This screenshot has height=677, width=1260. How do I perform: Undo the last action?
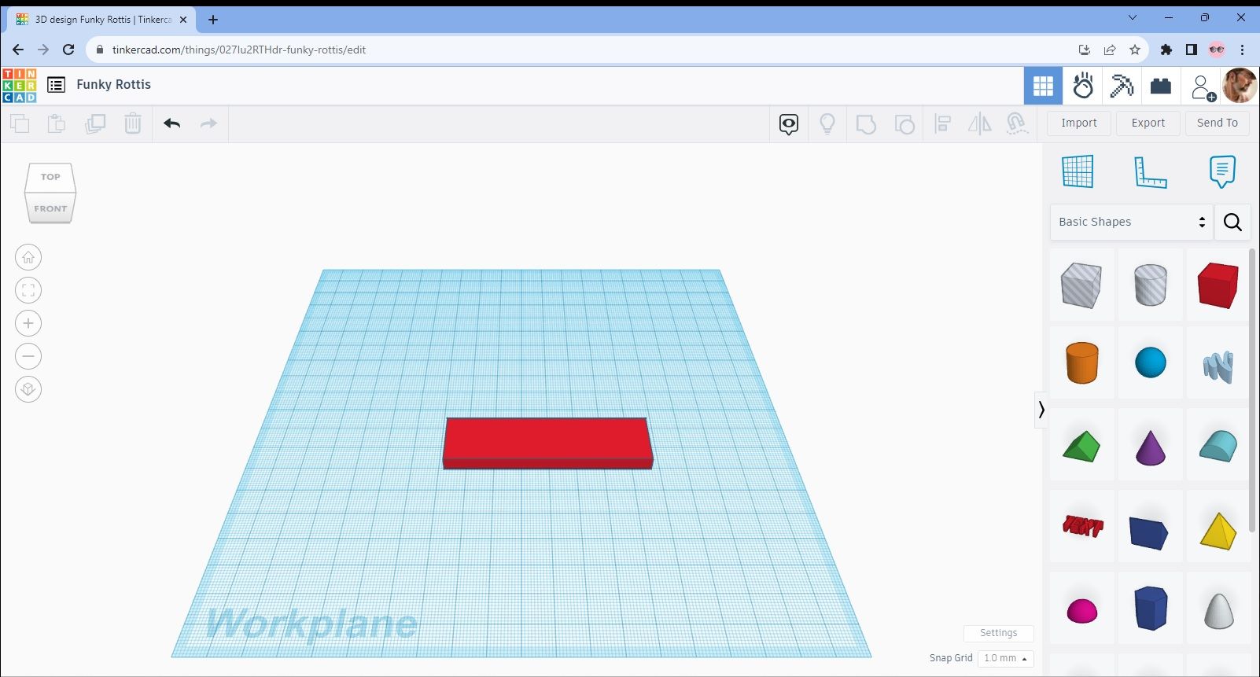(172, 123)
